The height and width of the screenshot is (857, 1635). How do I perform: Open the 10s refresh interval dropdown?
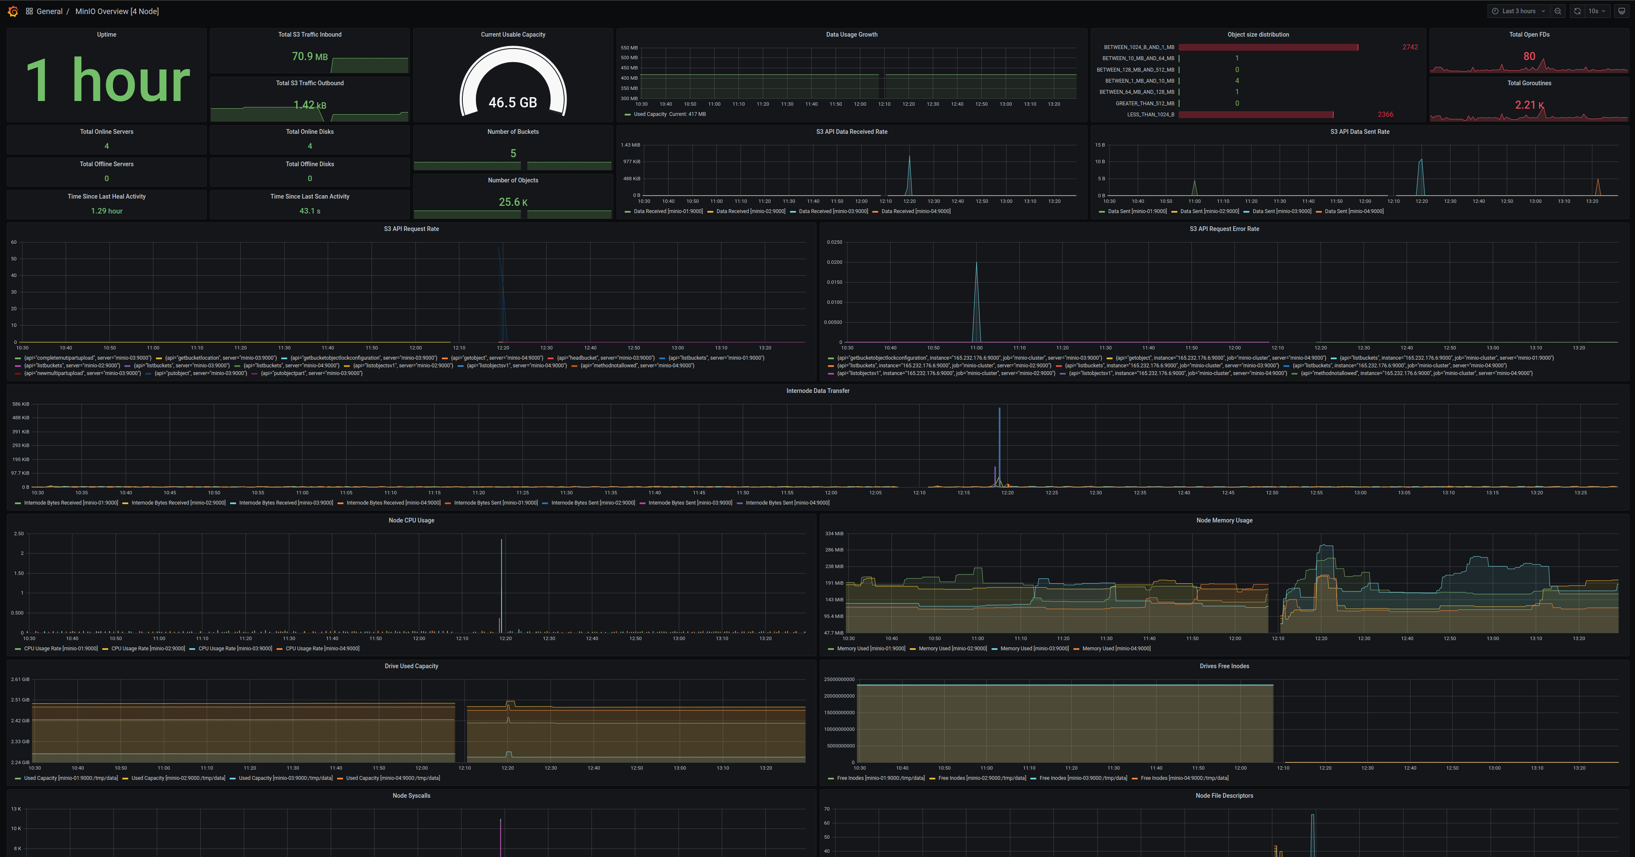[1596, 11]
